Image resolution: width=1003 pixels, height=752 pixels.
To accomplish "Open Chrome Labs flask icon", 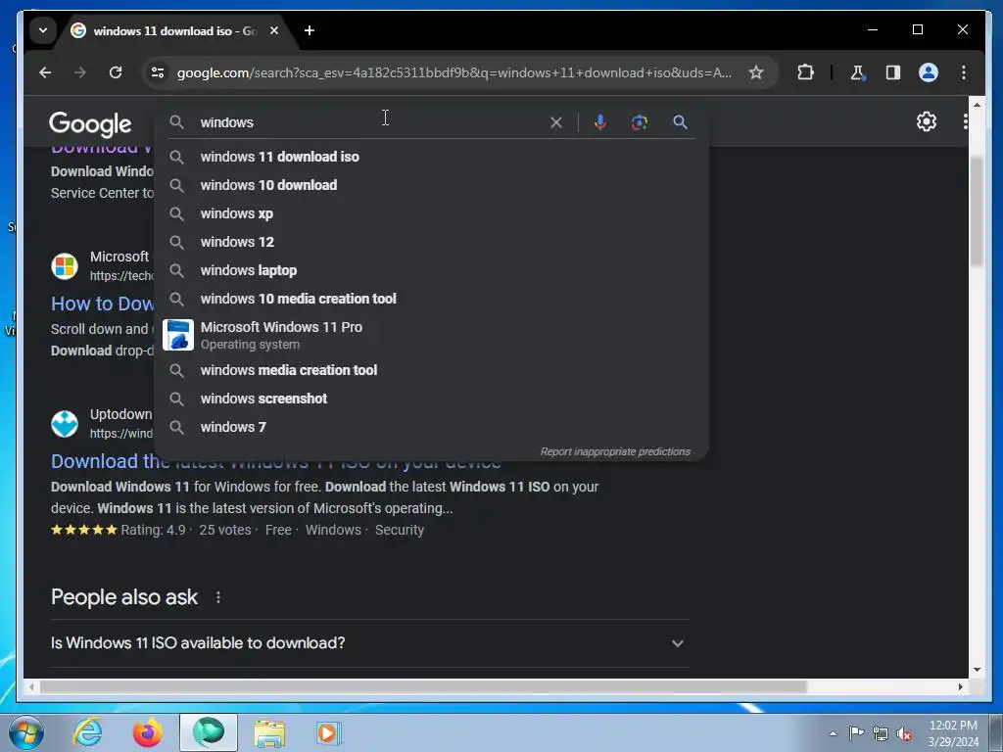I will pos(858,72).
